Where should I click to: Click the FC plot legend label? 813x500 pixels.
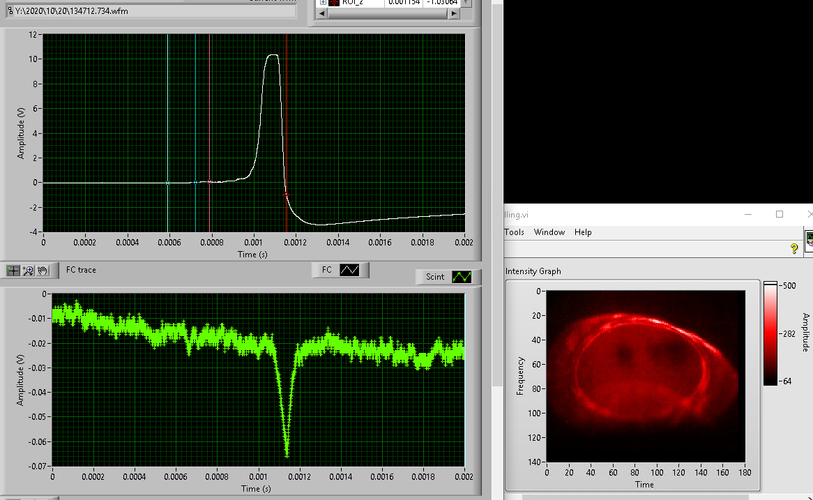pos(326,270)
